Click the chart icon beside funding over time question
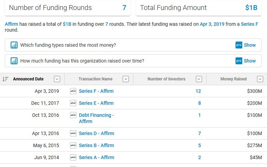267x167 pixels. (x=14, y=61)
